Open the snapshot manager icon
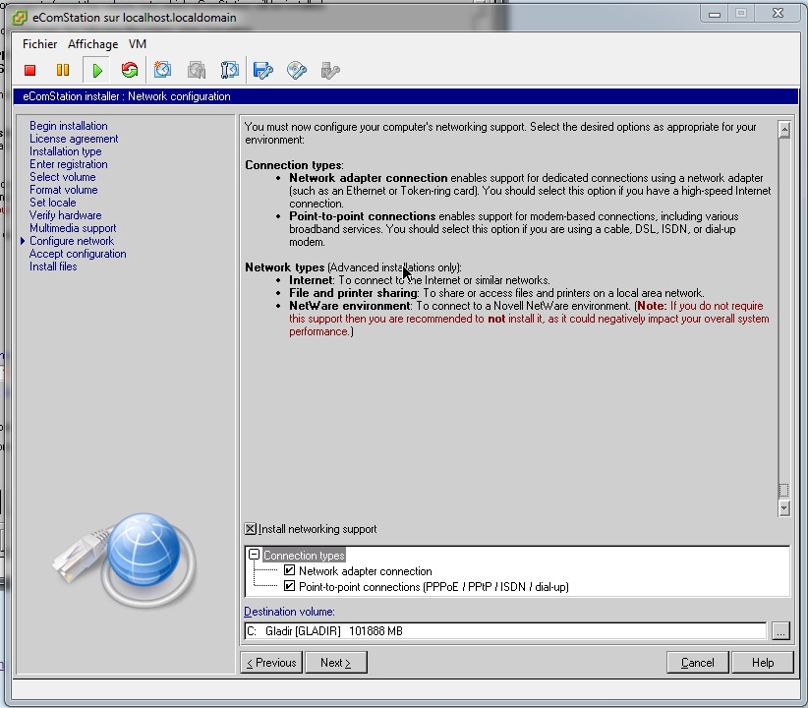The width and height of the screenshot is (808, 708). 230,70
